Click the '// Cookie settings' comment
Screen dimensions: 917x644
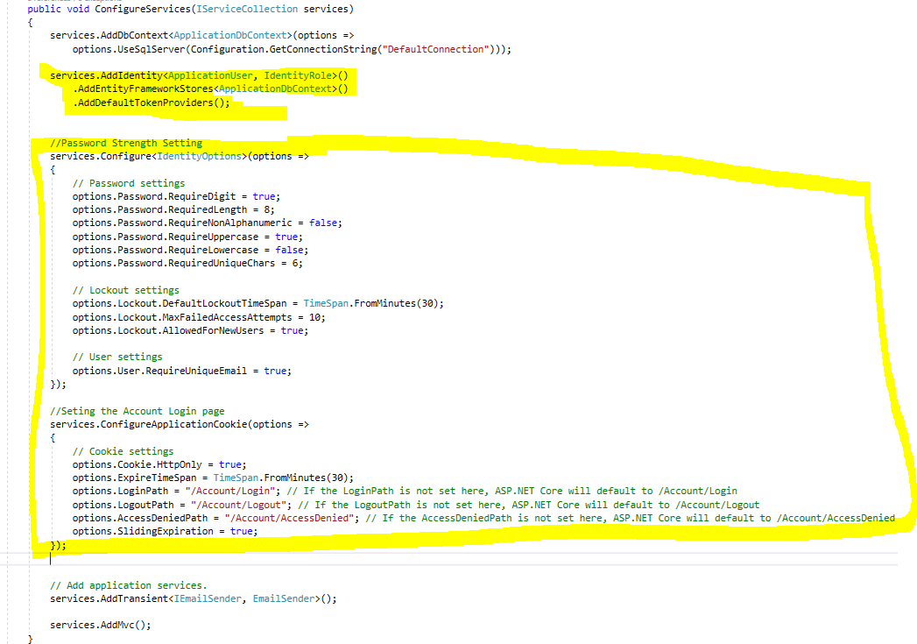coord(123,451)
